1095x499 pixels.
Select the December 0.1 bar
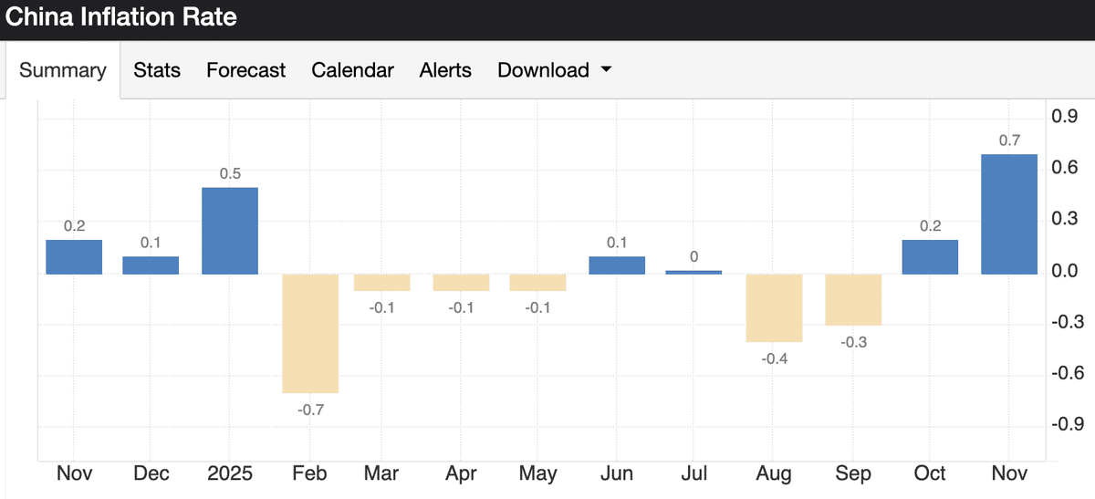151,265
